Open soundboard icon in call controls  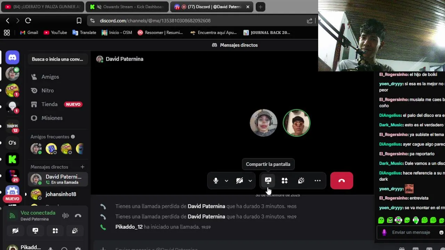(x=301, y=181)
